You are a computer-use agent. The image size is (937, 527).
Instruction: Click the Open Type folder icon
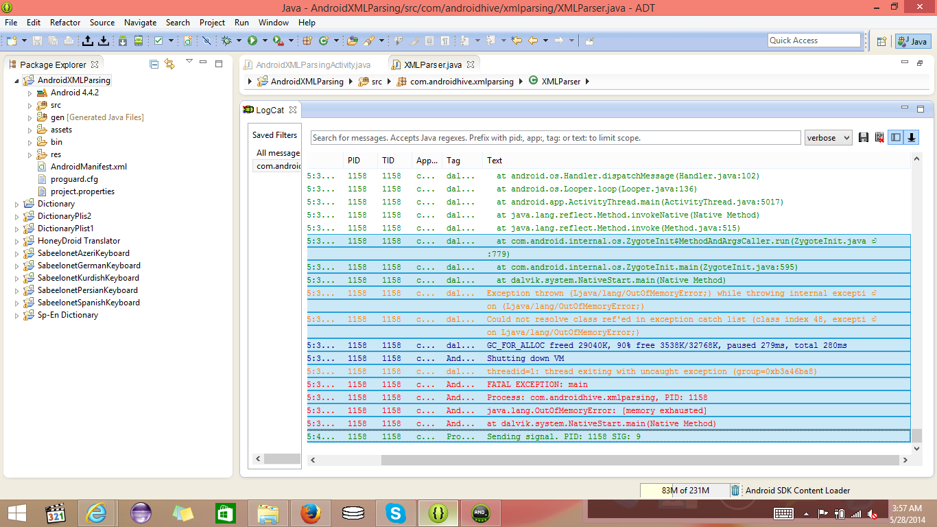click(x=353, y=40)
